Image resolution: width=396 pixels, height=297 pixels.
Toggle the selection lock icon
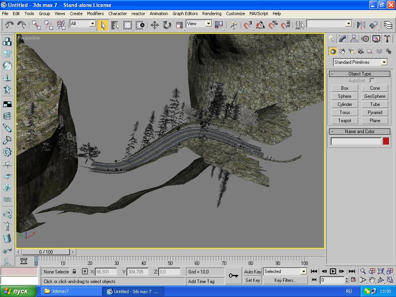pyautogui.click(x=74, y=271)
